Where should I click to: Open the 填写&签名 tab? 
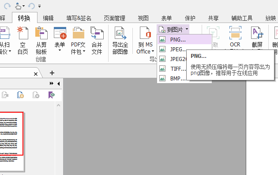click(79, 18)
